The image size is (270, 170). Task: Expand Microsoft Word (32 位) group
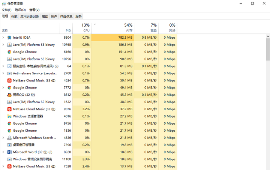[x=3, y=152]
